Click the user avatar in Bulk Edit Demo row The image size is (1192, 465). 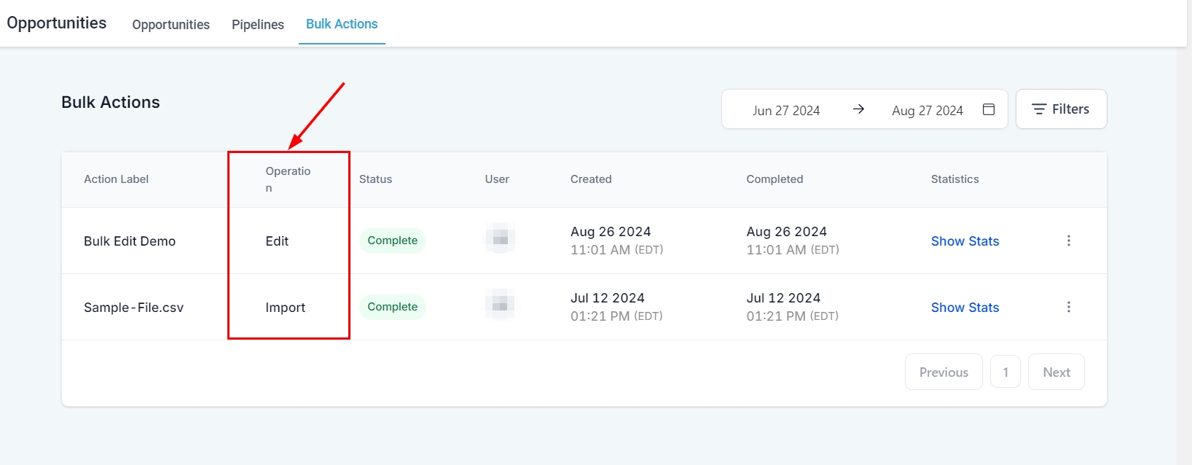[500, 238]
